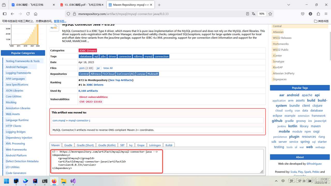Viewport: 331px width, 186px height.
Task: Select the Gradle (Kotlin) tab
Action: coord(107,145)
